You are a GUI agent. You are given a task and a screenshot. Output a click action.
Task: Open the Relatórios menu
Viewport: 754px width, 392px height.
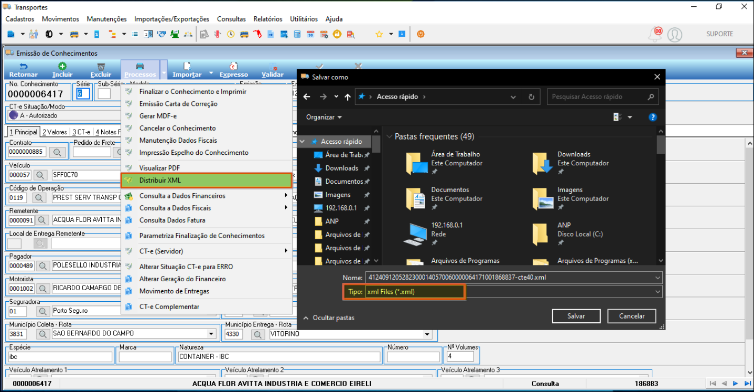[268, 19]
